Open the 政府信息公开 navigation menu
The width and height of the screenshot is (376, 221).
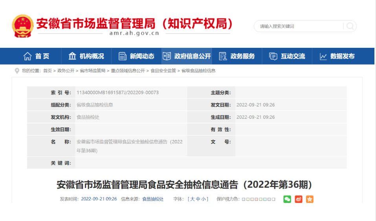tap(187, 56)
